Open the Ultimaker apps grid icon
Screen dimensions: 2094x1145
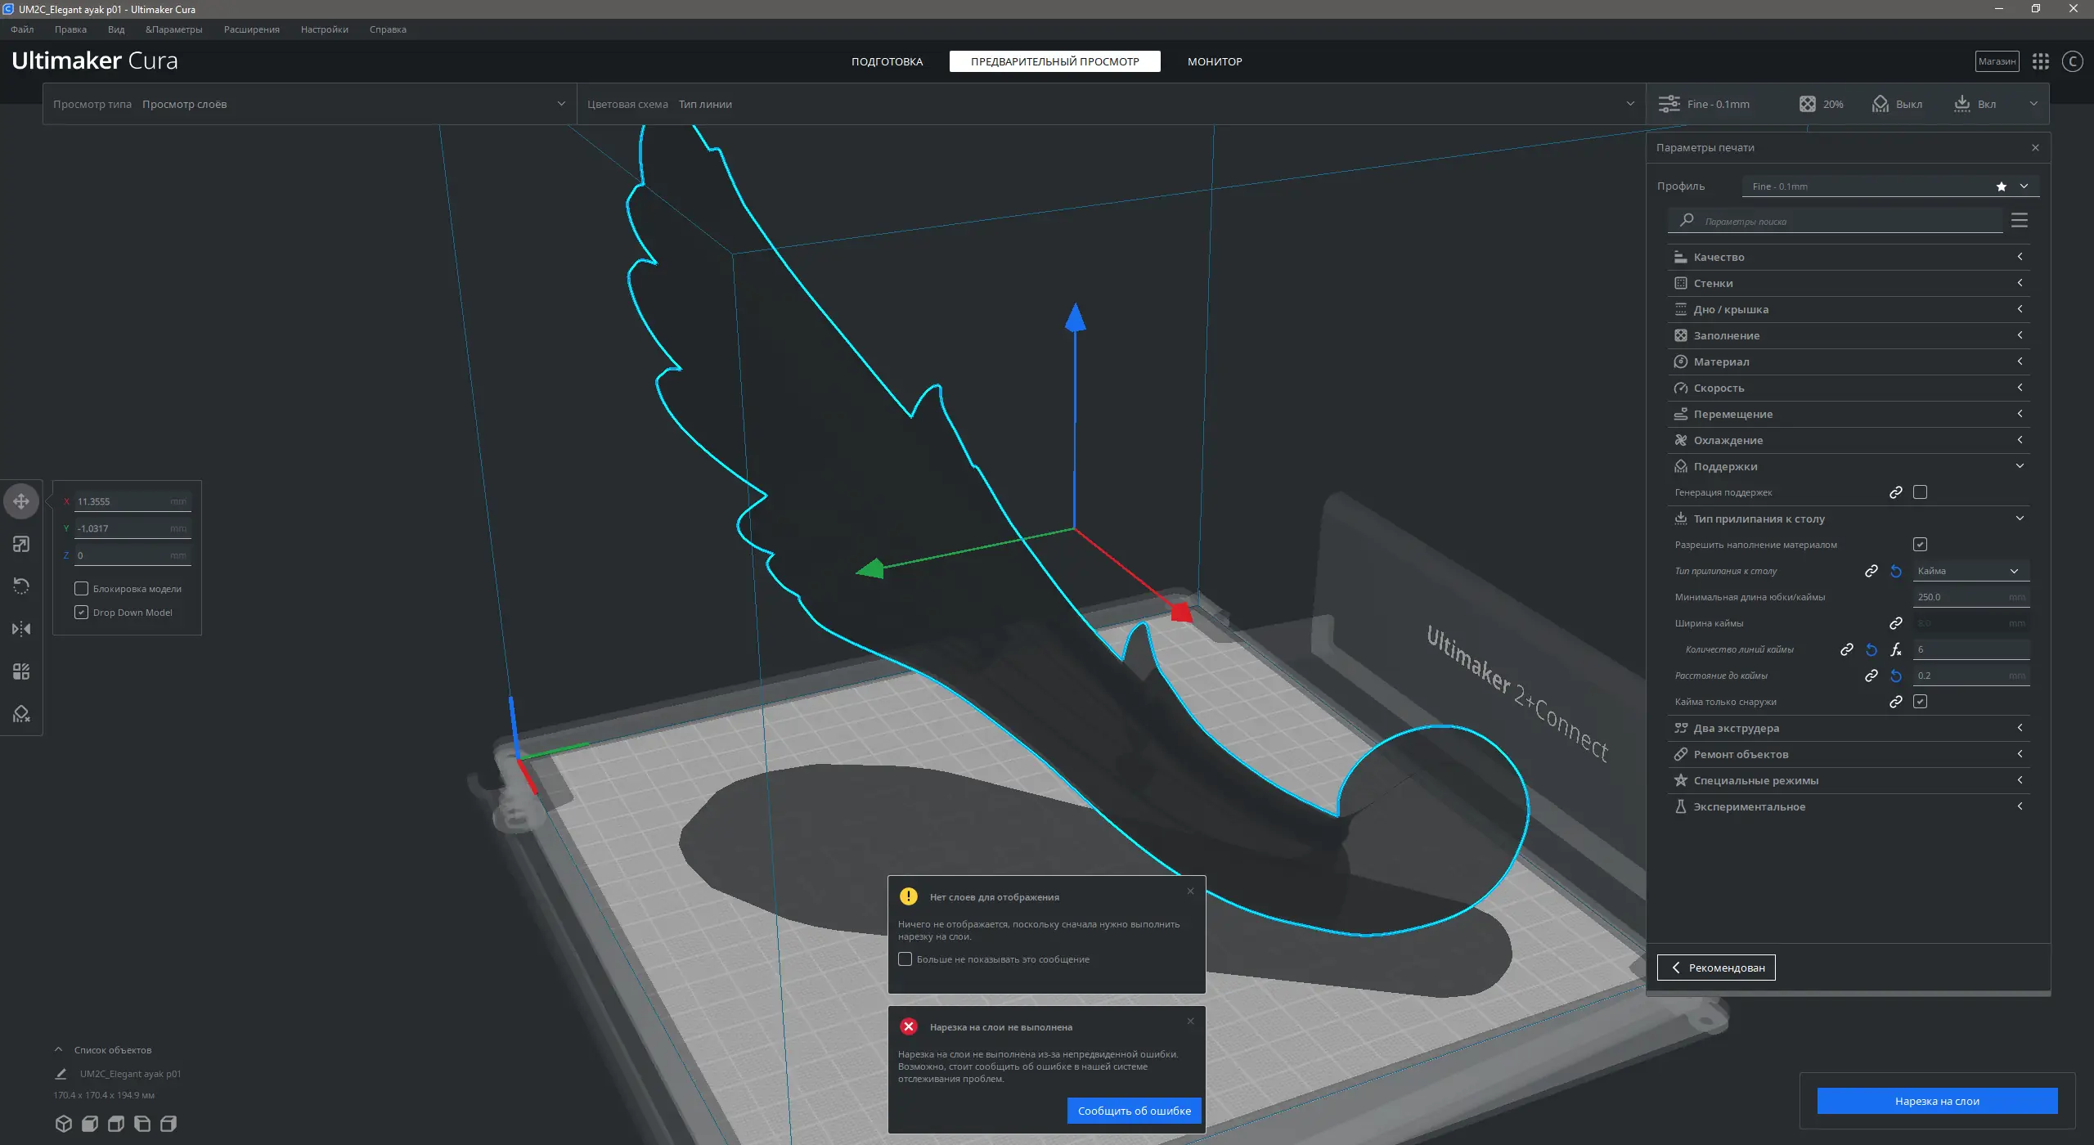tap(2041, 61)
